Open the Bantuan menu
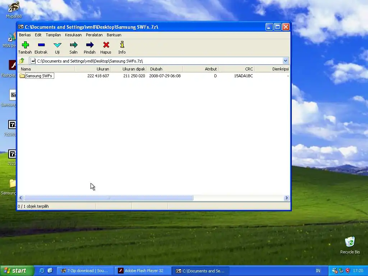The width and height of the screenshot is (368, 276). 114,35
